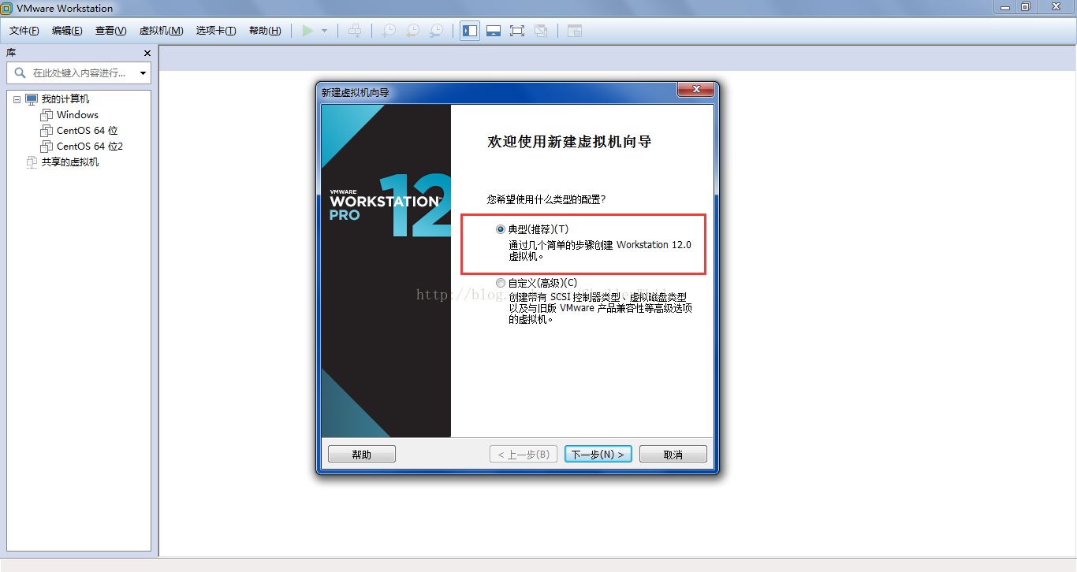Image resolution: width=1077 pixels, height=572 pixels.
Task: Click the revert to snapshot icon
Action: tap(412, 31)
